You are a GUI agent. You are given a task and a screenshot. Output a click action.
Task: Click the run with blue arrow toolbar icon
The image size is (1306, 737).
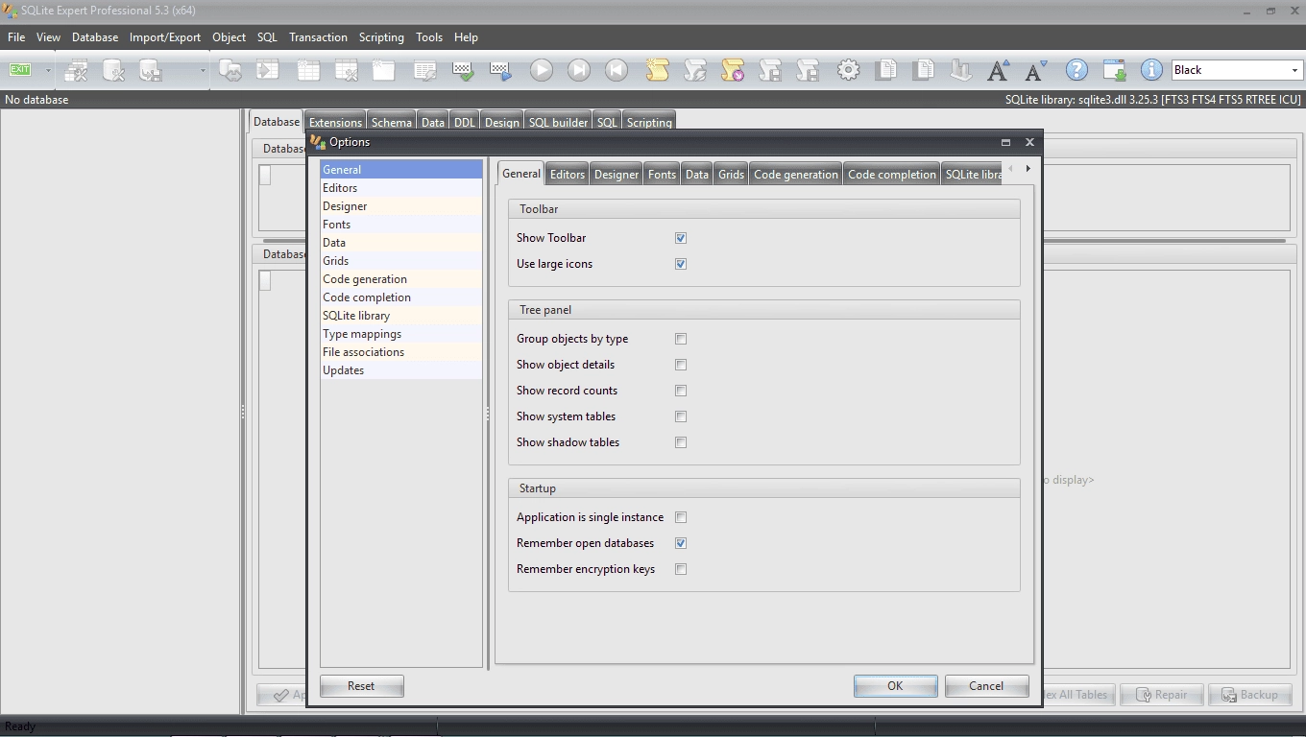coord(500,70)
